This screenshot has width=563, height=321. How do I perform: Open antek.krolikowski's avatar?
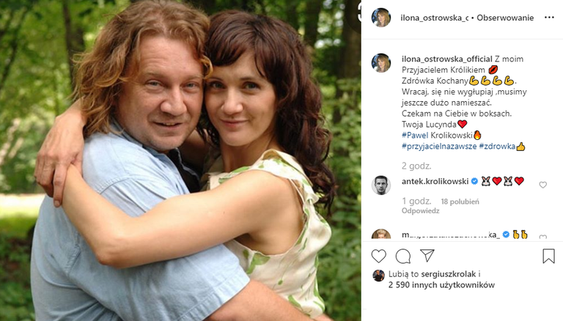coord(381,185)
